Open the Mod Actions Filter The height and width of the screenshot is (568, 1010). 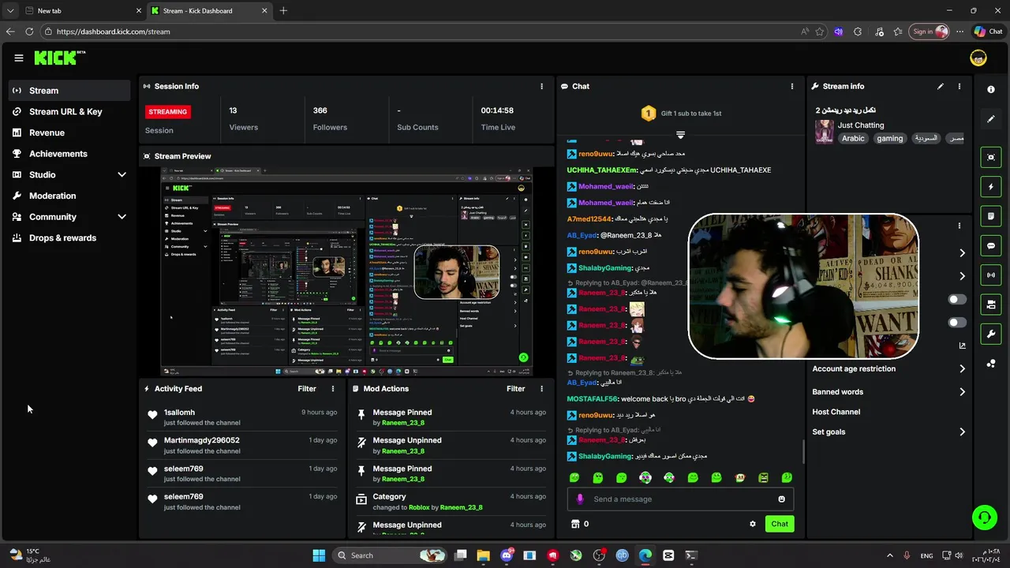click(515, 388)
